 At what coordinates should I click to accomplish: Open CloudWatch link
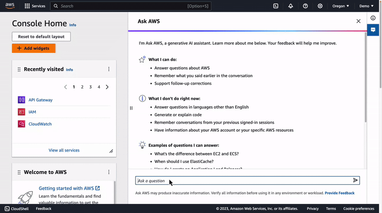pos(40,124)
